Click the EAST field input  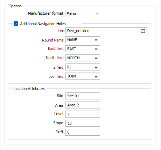[x=80, y=49]
